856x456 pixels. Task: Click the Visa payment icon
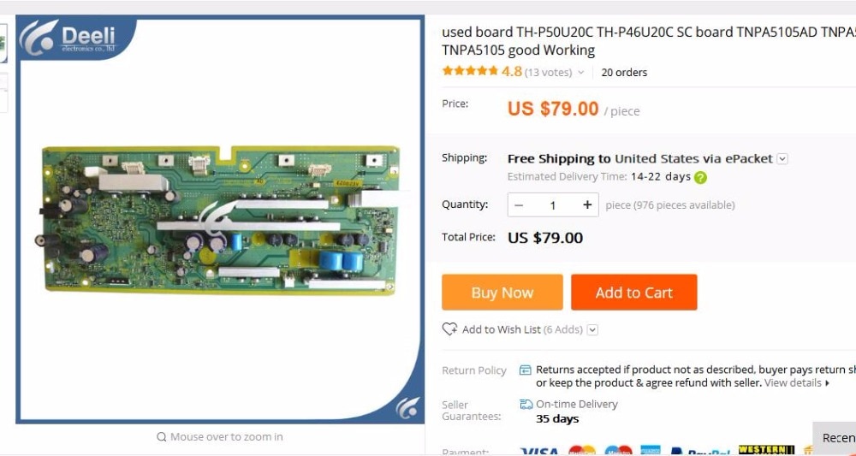coord(539,453)
